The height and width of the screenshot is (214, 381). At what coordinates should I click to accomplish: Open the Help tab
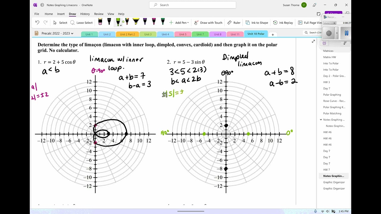pos(121,14)
